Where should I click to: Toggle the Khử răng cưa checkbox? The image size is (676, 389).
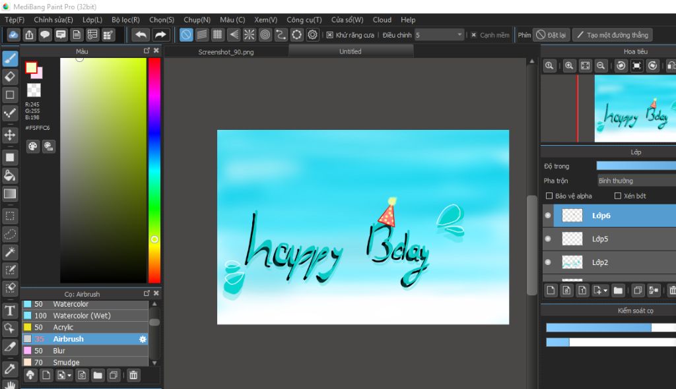[x=330, y=35]
